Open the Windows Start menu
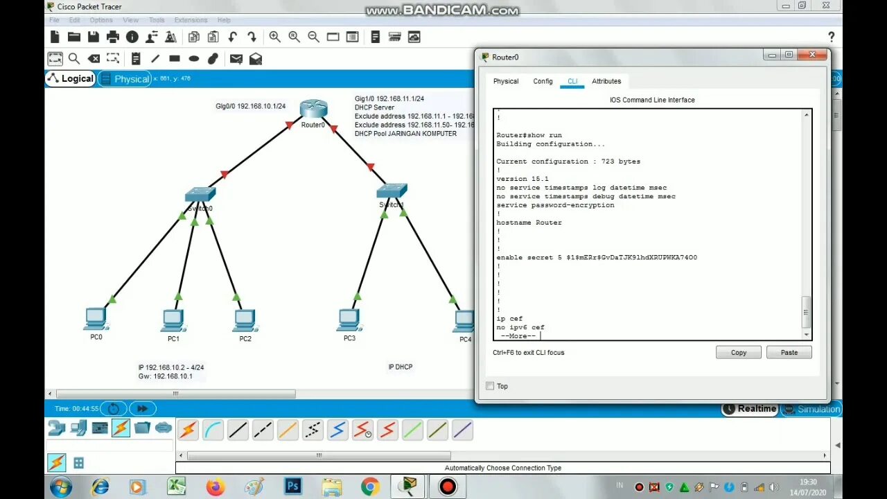Viewport: 887px width, 499px height. tap(61, 487)
